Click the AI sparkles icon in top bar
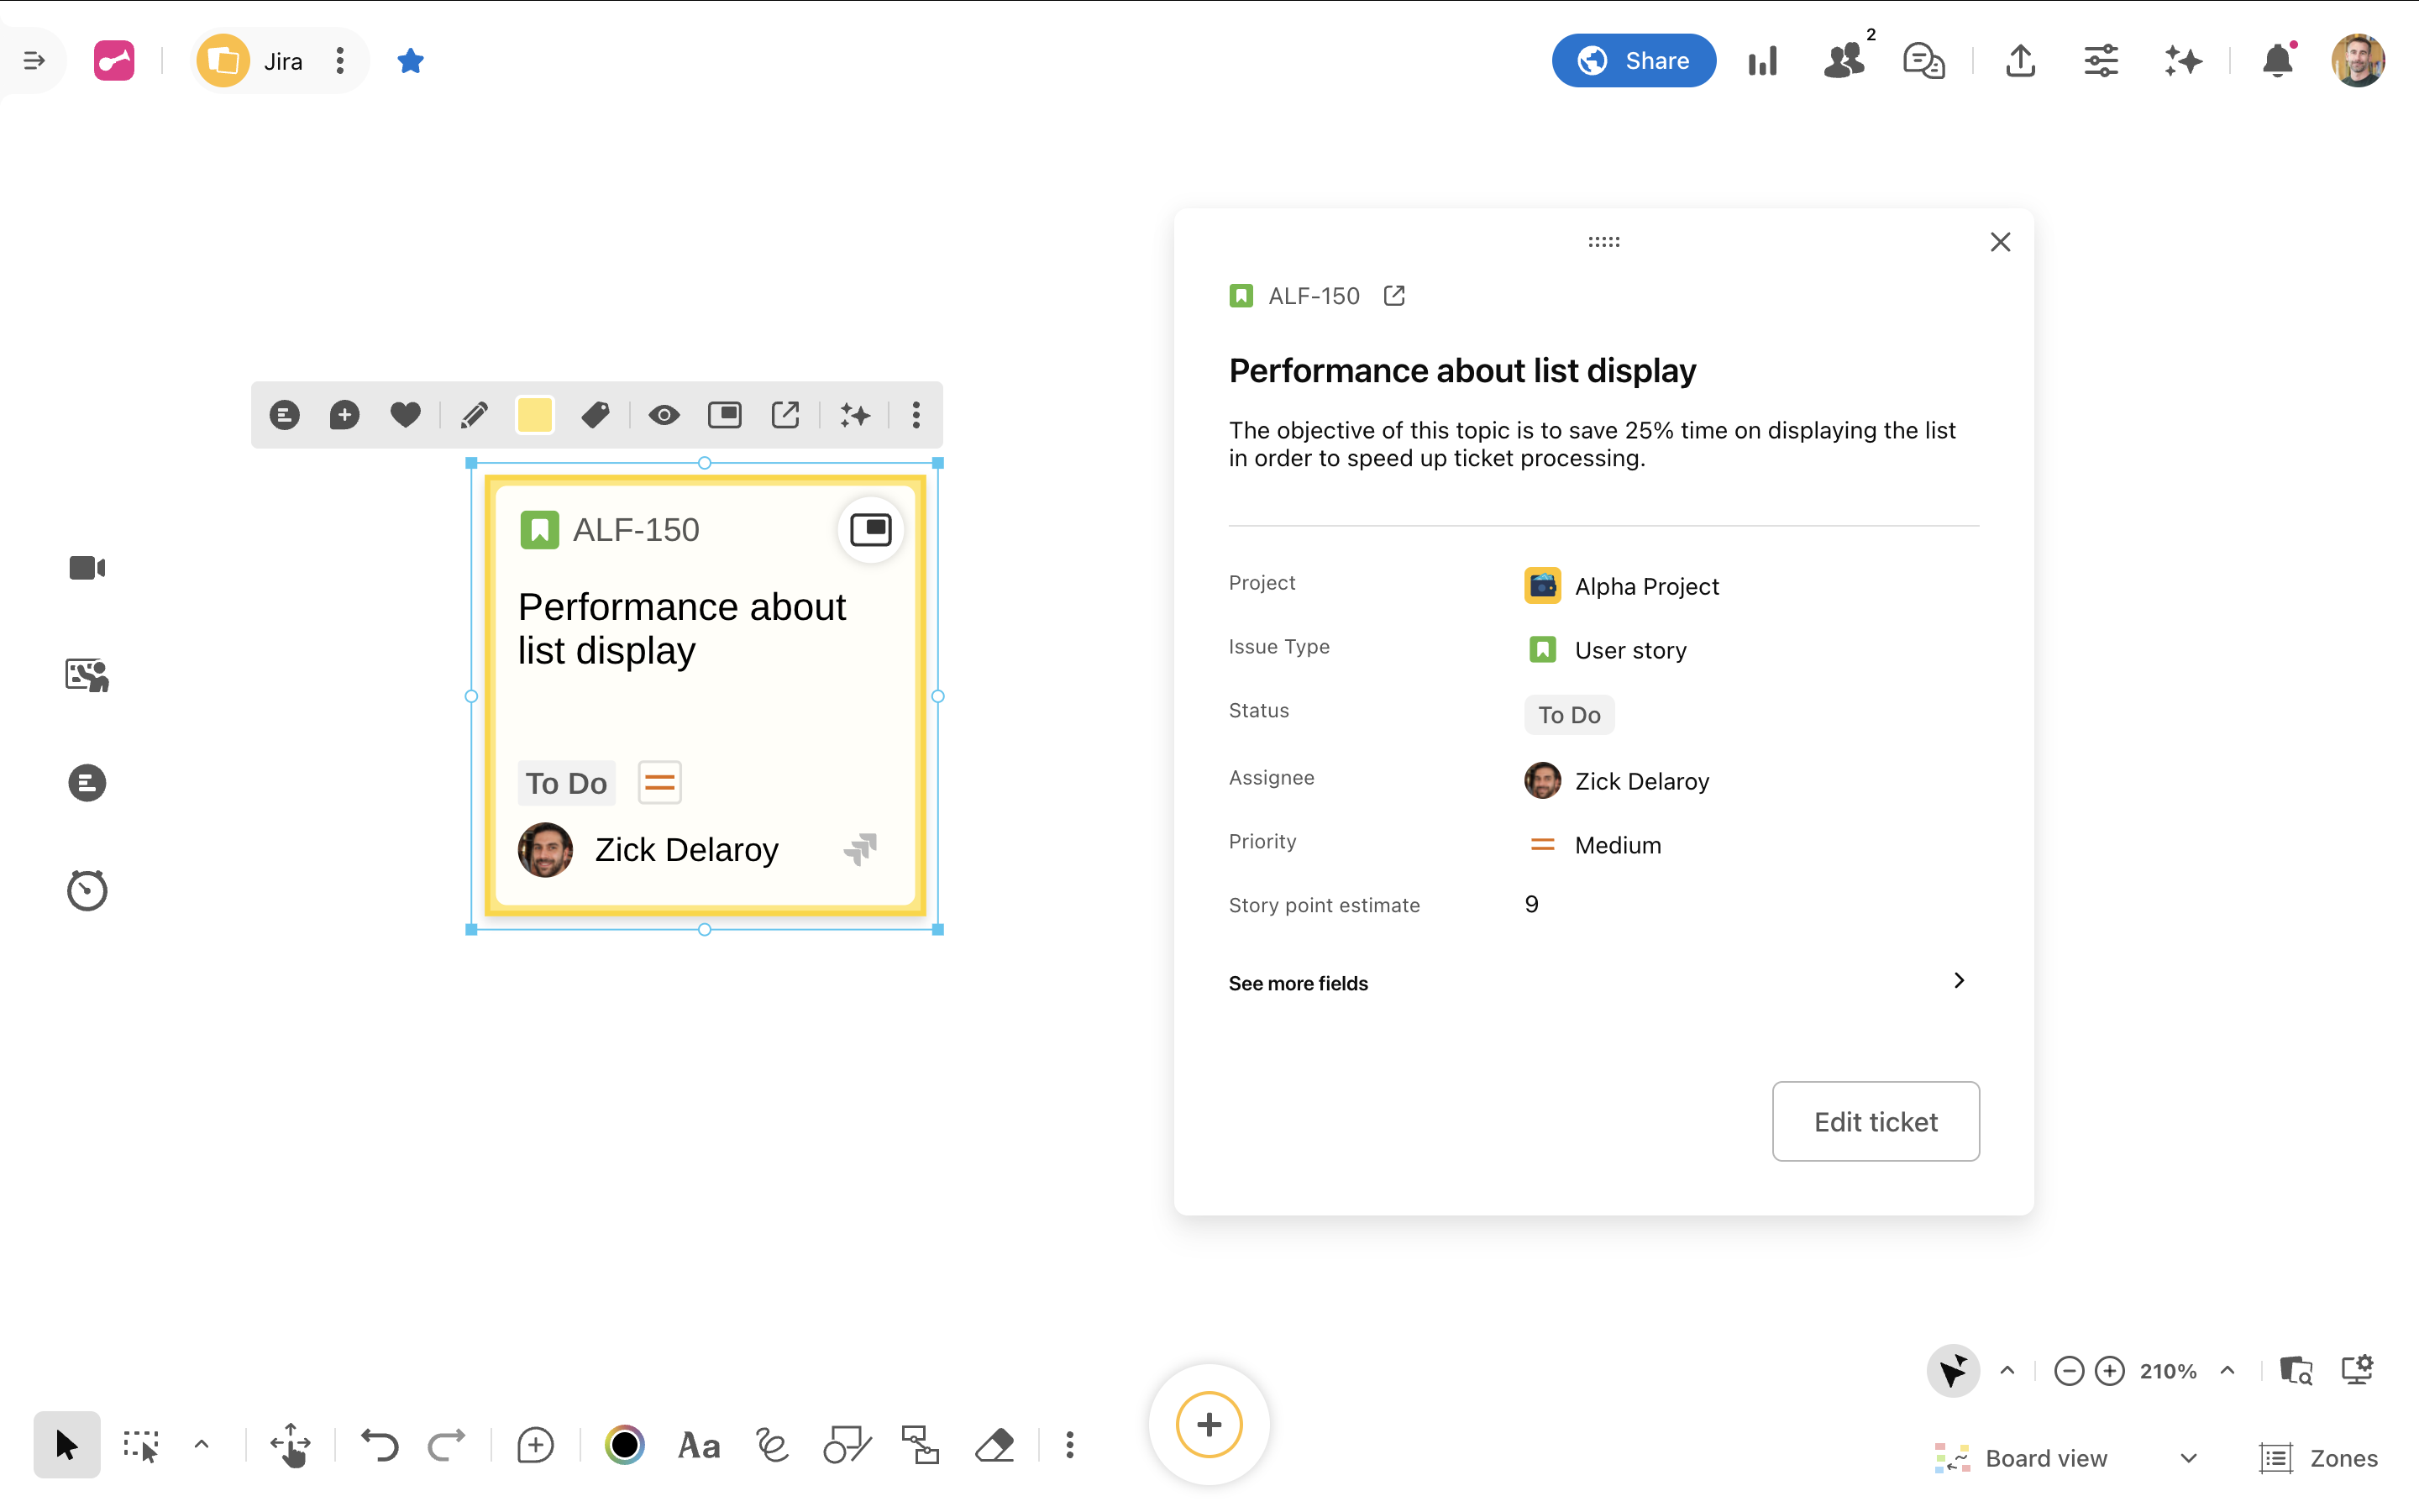 coord(2183,61)
